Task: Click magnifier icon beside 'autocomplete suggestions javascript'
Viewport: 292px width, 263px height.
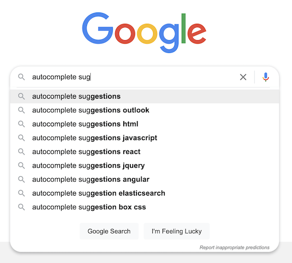Action: click(x=21, y=138)
